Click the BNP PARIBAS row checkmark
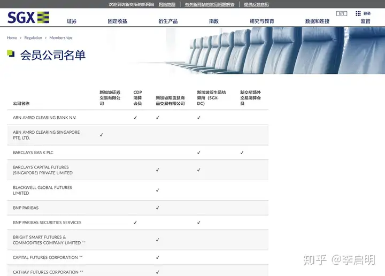This screenshot has height=276, width=385. [x=157, y=208]
